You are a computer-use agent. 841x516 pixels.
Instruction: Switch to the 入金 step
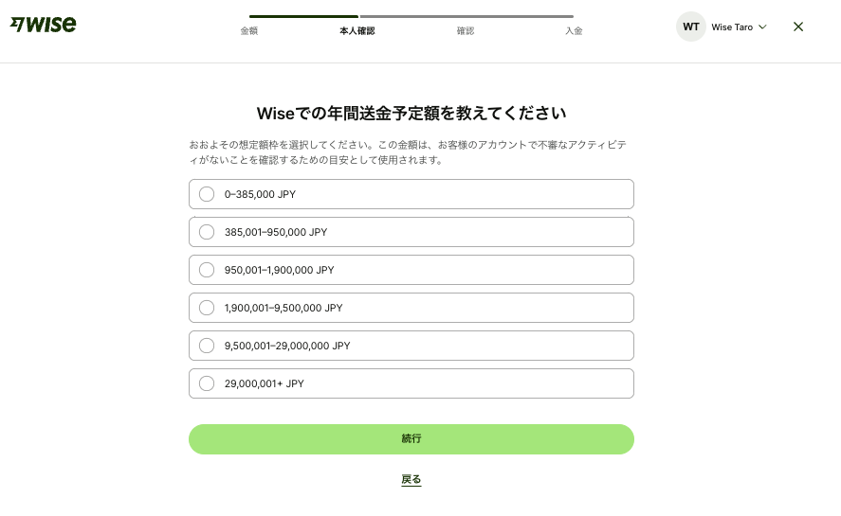(574, 31)
